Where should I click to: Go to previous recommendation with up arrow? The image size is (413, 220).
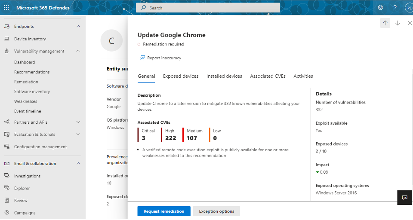pyautogui.click(x=385, y=23)
